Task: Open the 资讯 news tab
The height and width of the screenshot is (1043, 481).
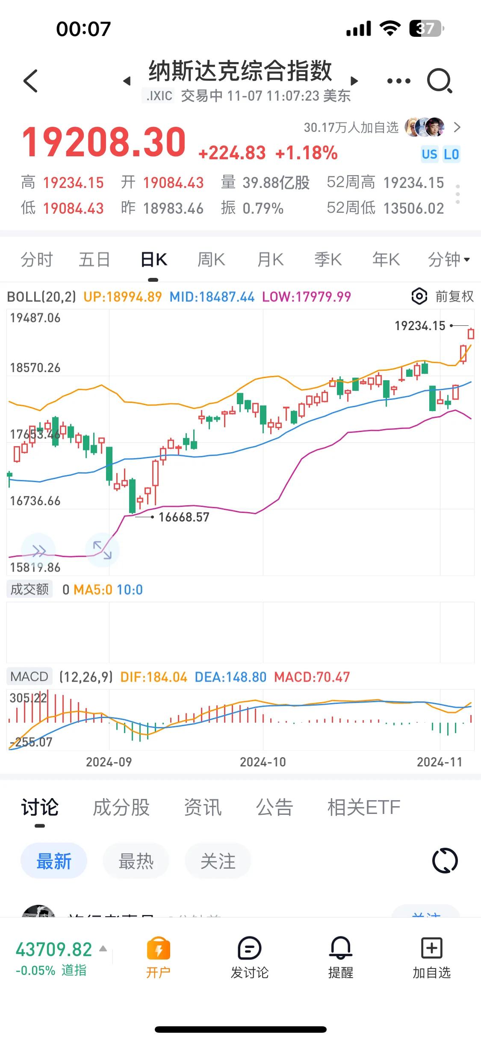Action: [x=203, y=808]
